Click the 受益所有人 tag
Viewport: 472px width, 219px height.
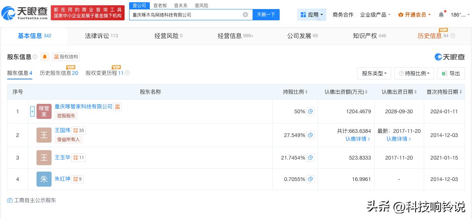pos(69,140)
